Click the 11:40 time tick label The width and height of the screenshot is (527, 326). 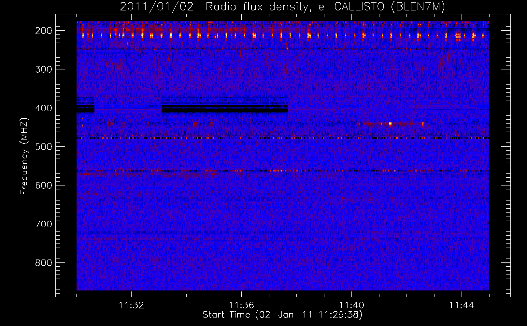click(x=351, y=305)
